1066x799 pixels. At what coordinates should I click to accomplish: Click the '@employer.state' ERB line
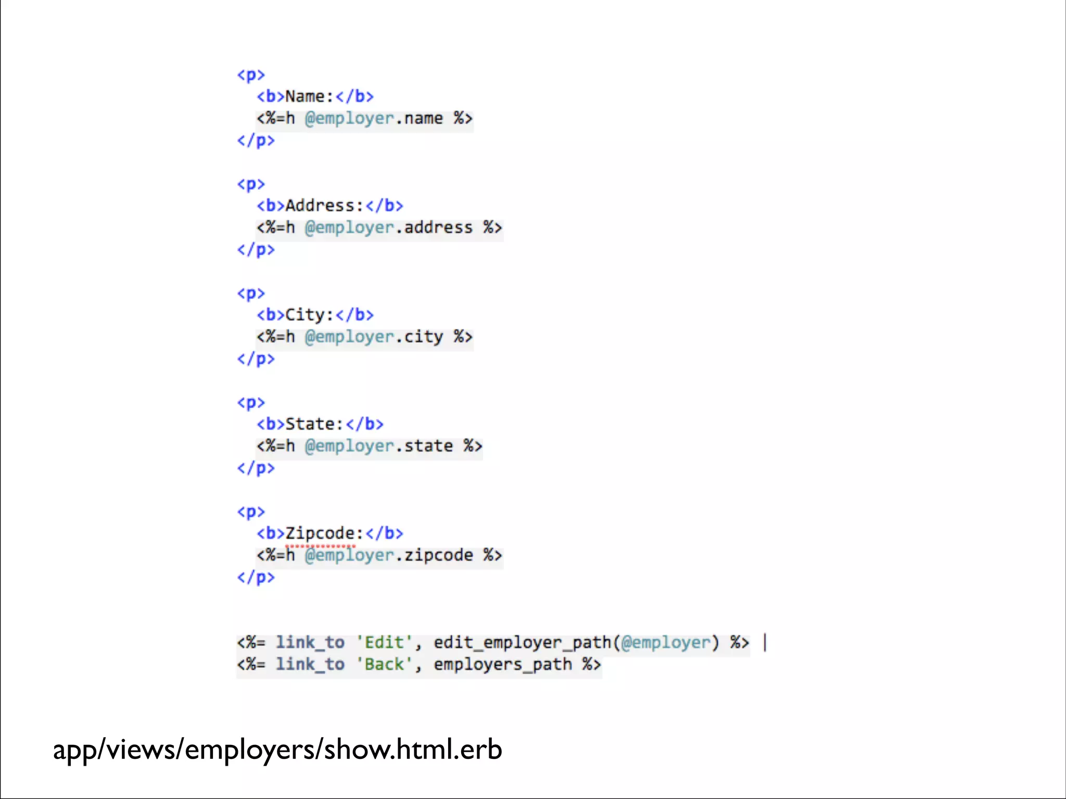(370, 447)
